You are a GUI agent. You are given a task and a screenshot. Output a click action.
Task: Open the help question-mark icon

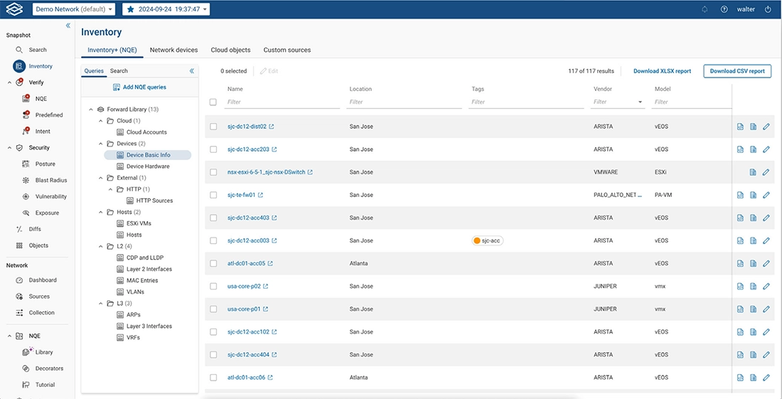tap(724, 9)
